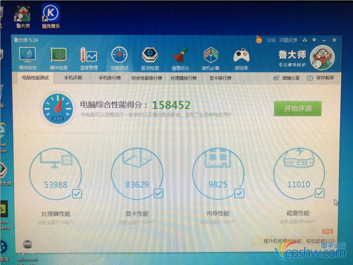Click the processor score 53988
The image size is (353, 265).
(56, 185)
